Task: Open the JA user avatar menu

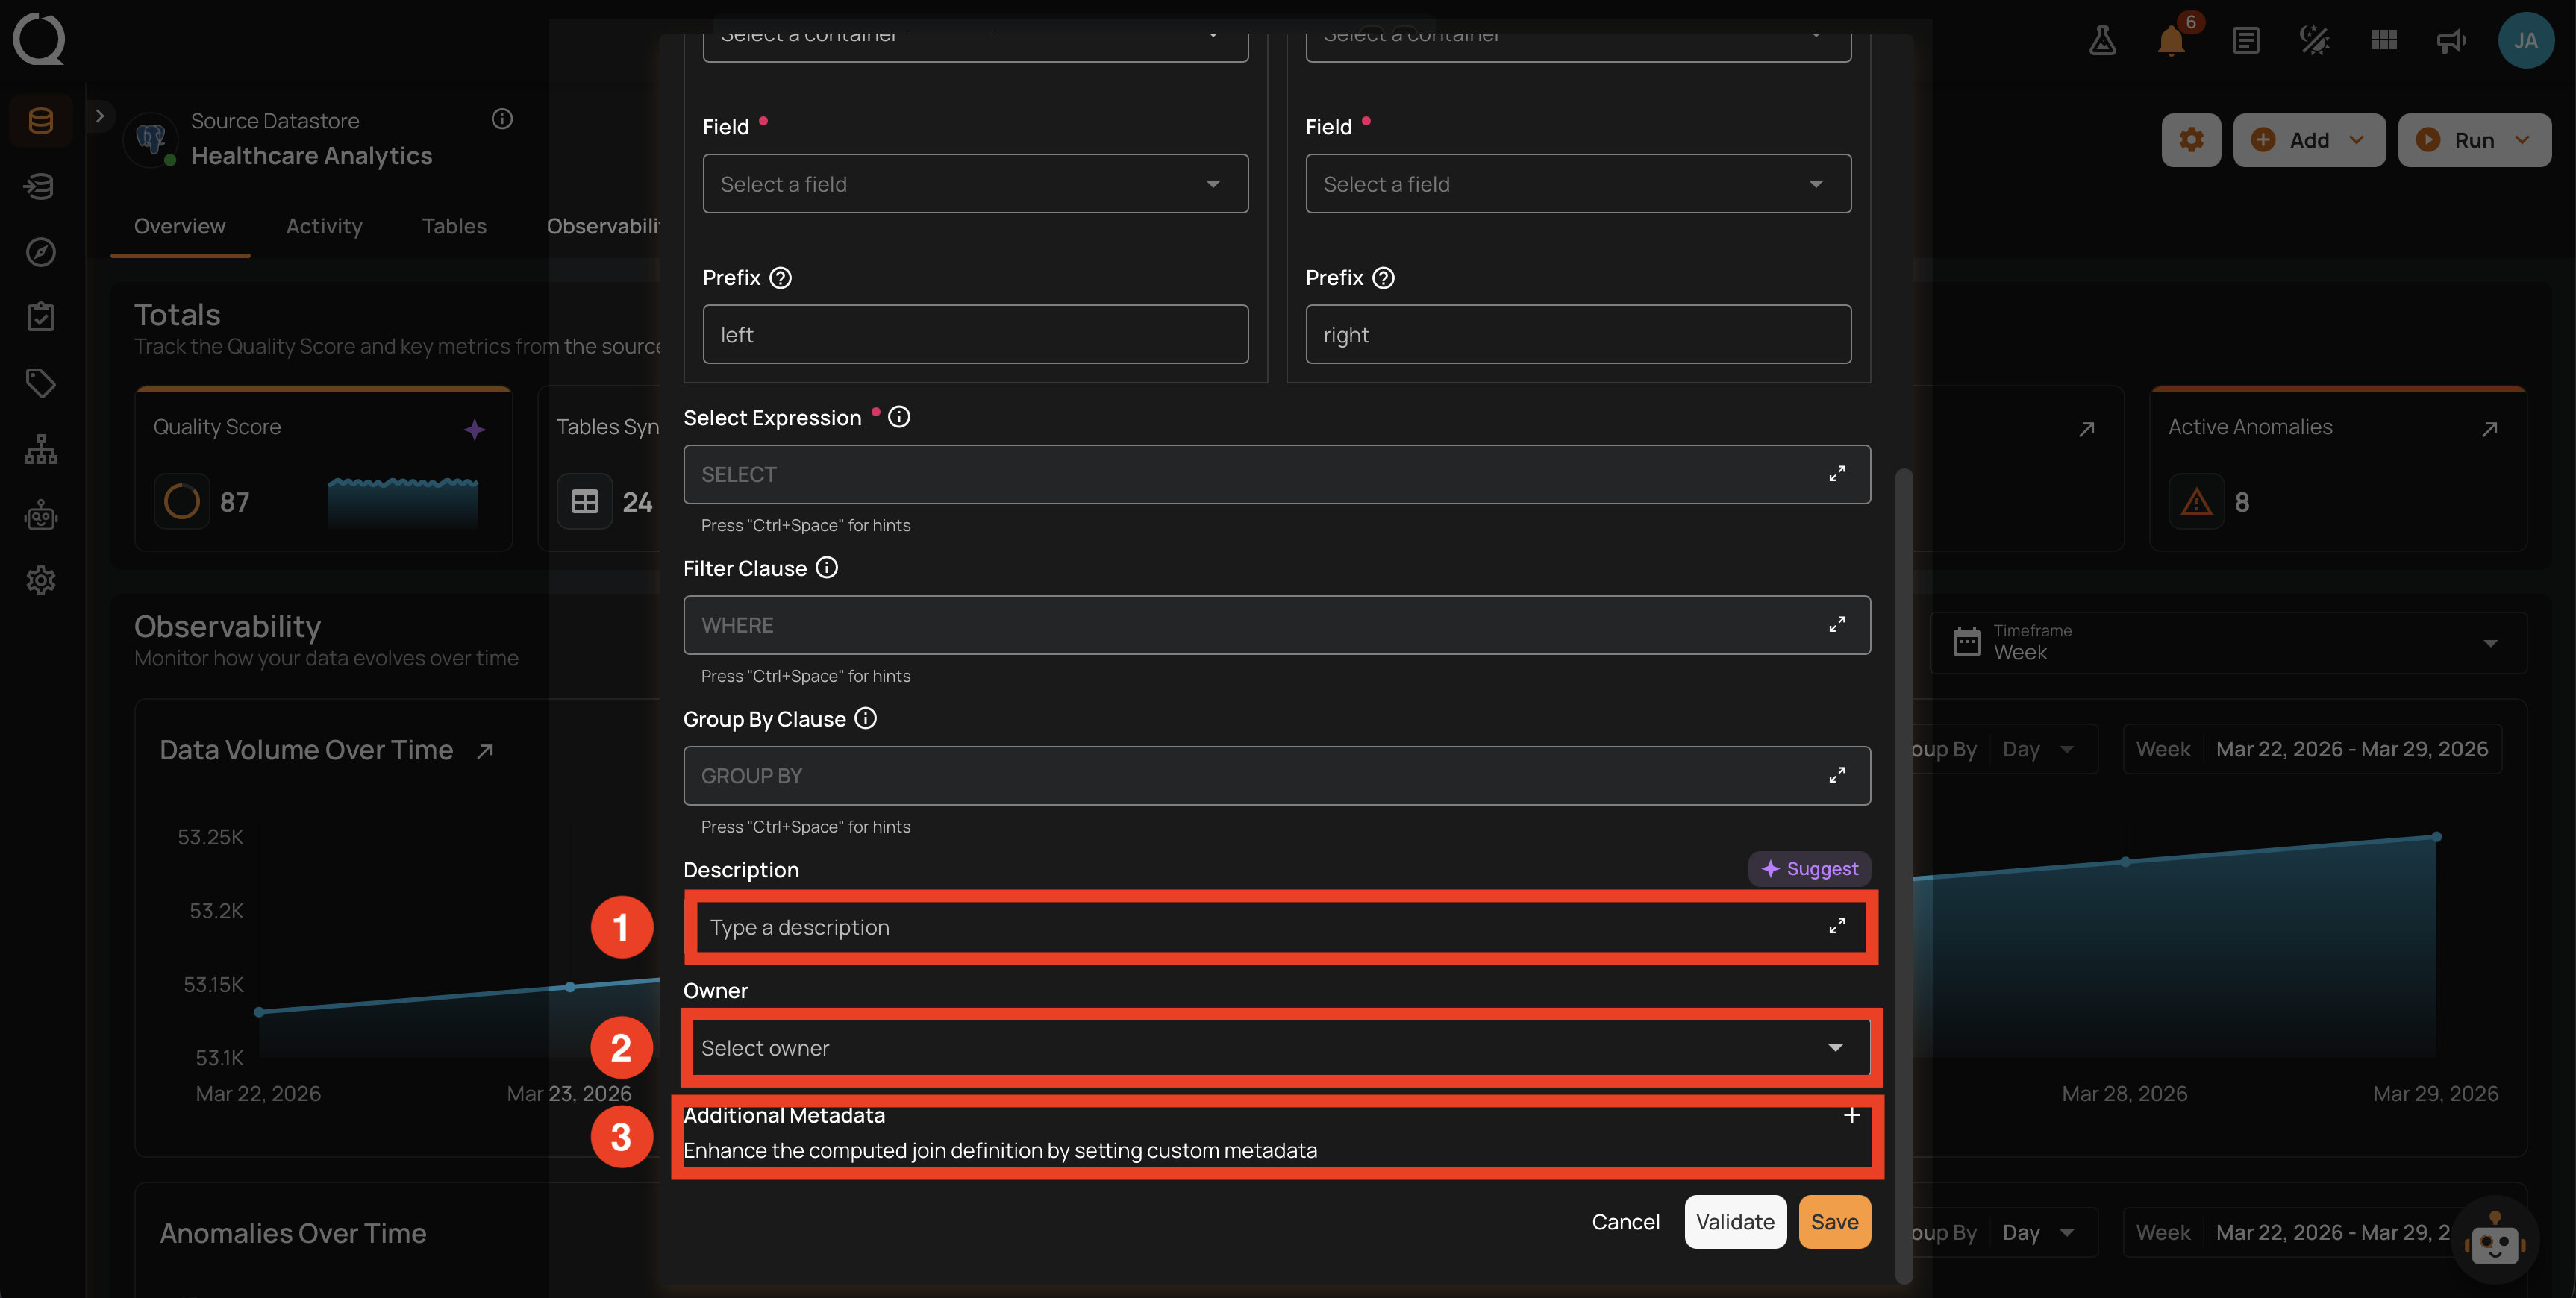Action: 2525,40
